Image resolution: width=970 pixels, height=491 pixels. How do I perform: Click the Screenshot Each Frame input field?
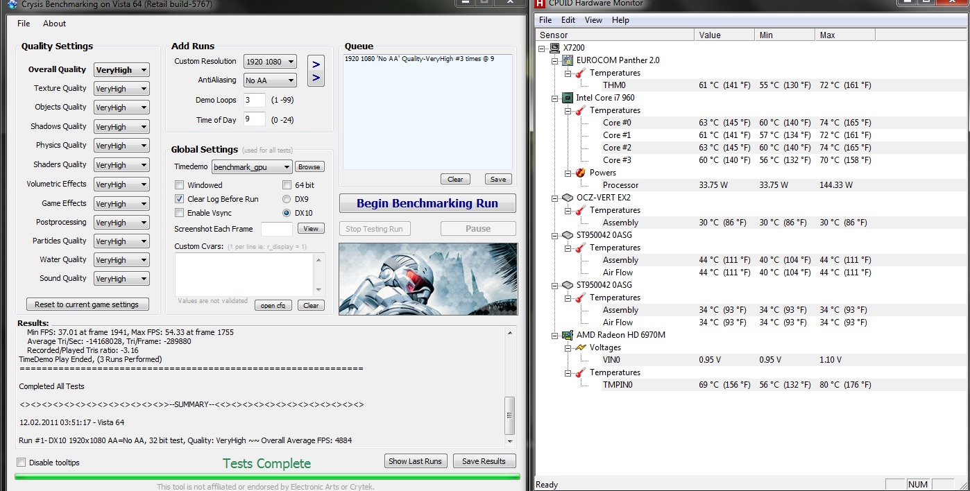point(278,229)
